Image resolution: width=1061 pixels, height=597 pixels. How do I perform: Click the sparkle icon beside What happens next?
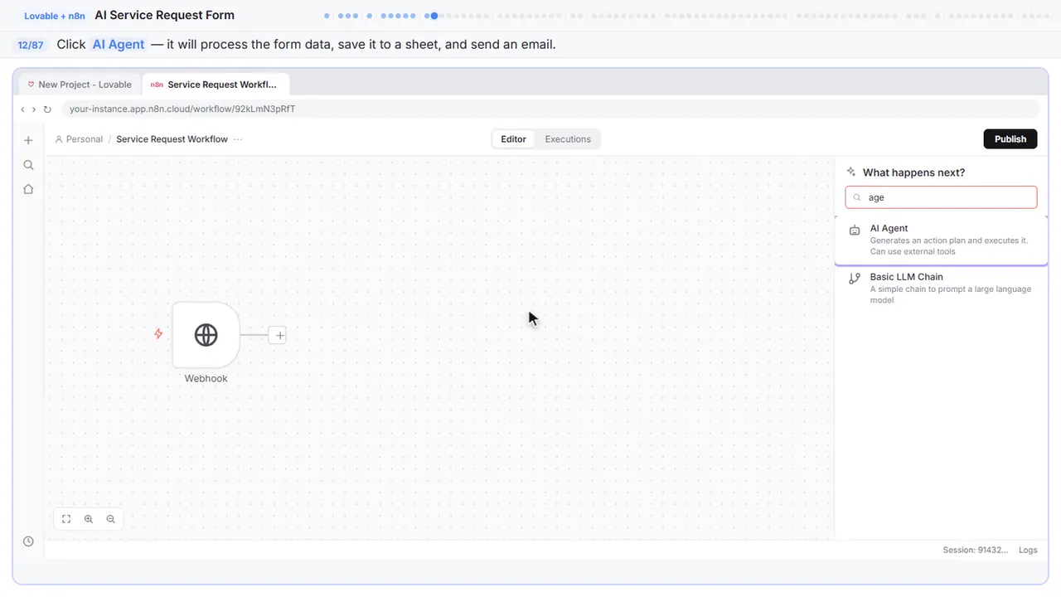(x=851, y=172)
